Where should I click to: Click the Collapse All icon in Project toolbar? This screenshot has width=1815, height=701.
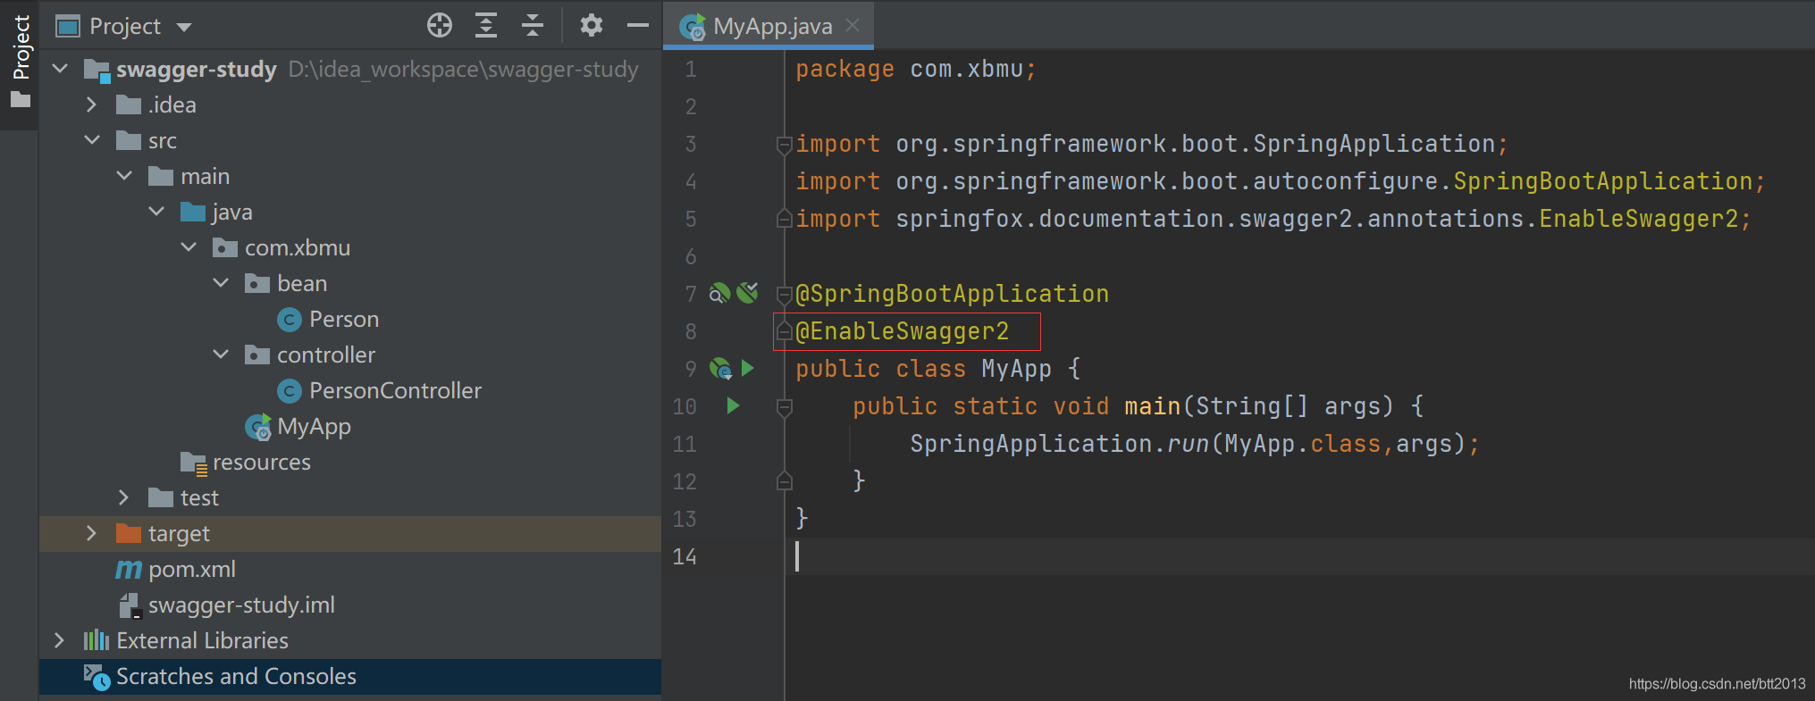pos(533,26)
